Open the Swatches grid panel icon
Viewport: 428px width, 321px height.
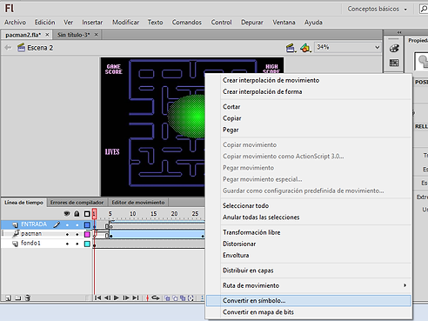(x=394, y=63)
